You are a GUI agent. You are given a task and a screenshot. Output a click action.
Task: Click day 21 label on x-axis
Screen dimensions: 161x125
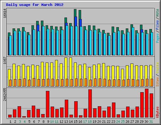104,122
